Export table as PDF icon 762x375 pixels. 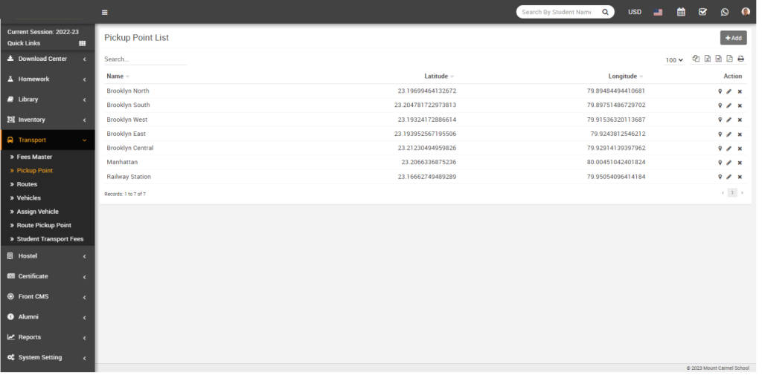click(x=729, y=59)
